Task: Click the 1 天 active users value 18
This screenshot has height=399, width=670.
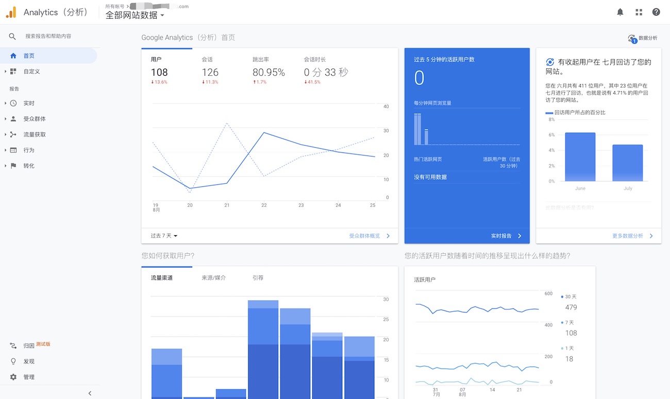Action: [x=569, y=359]
